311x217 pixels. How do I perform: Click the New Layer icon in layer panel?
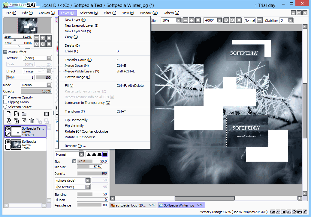9,114
